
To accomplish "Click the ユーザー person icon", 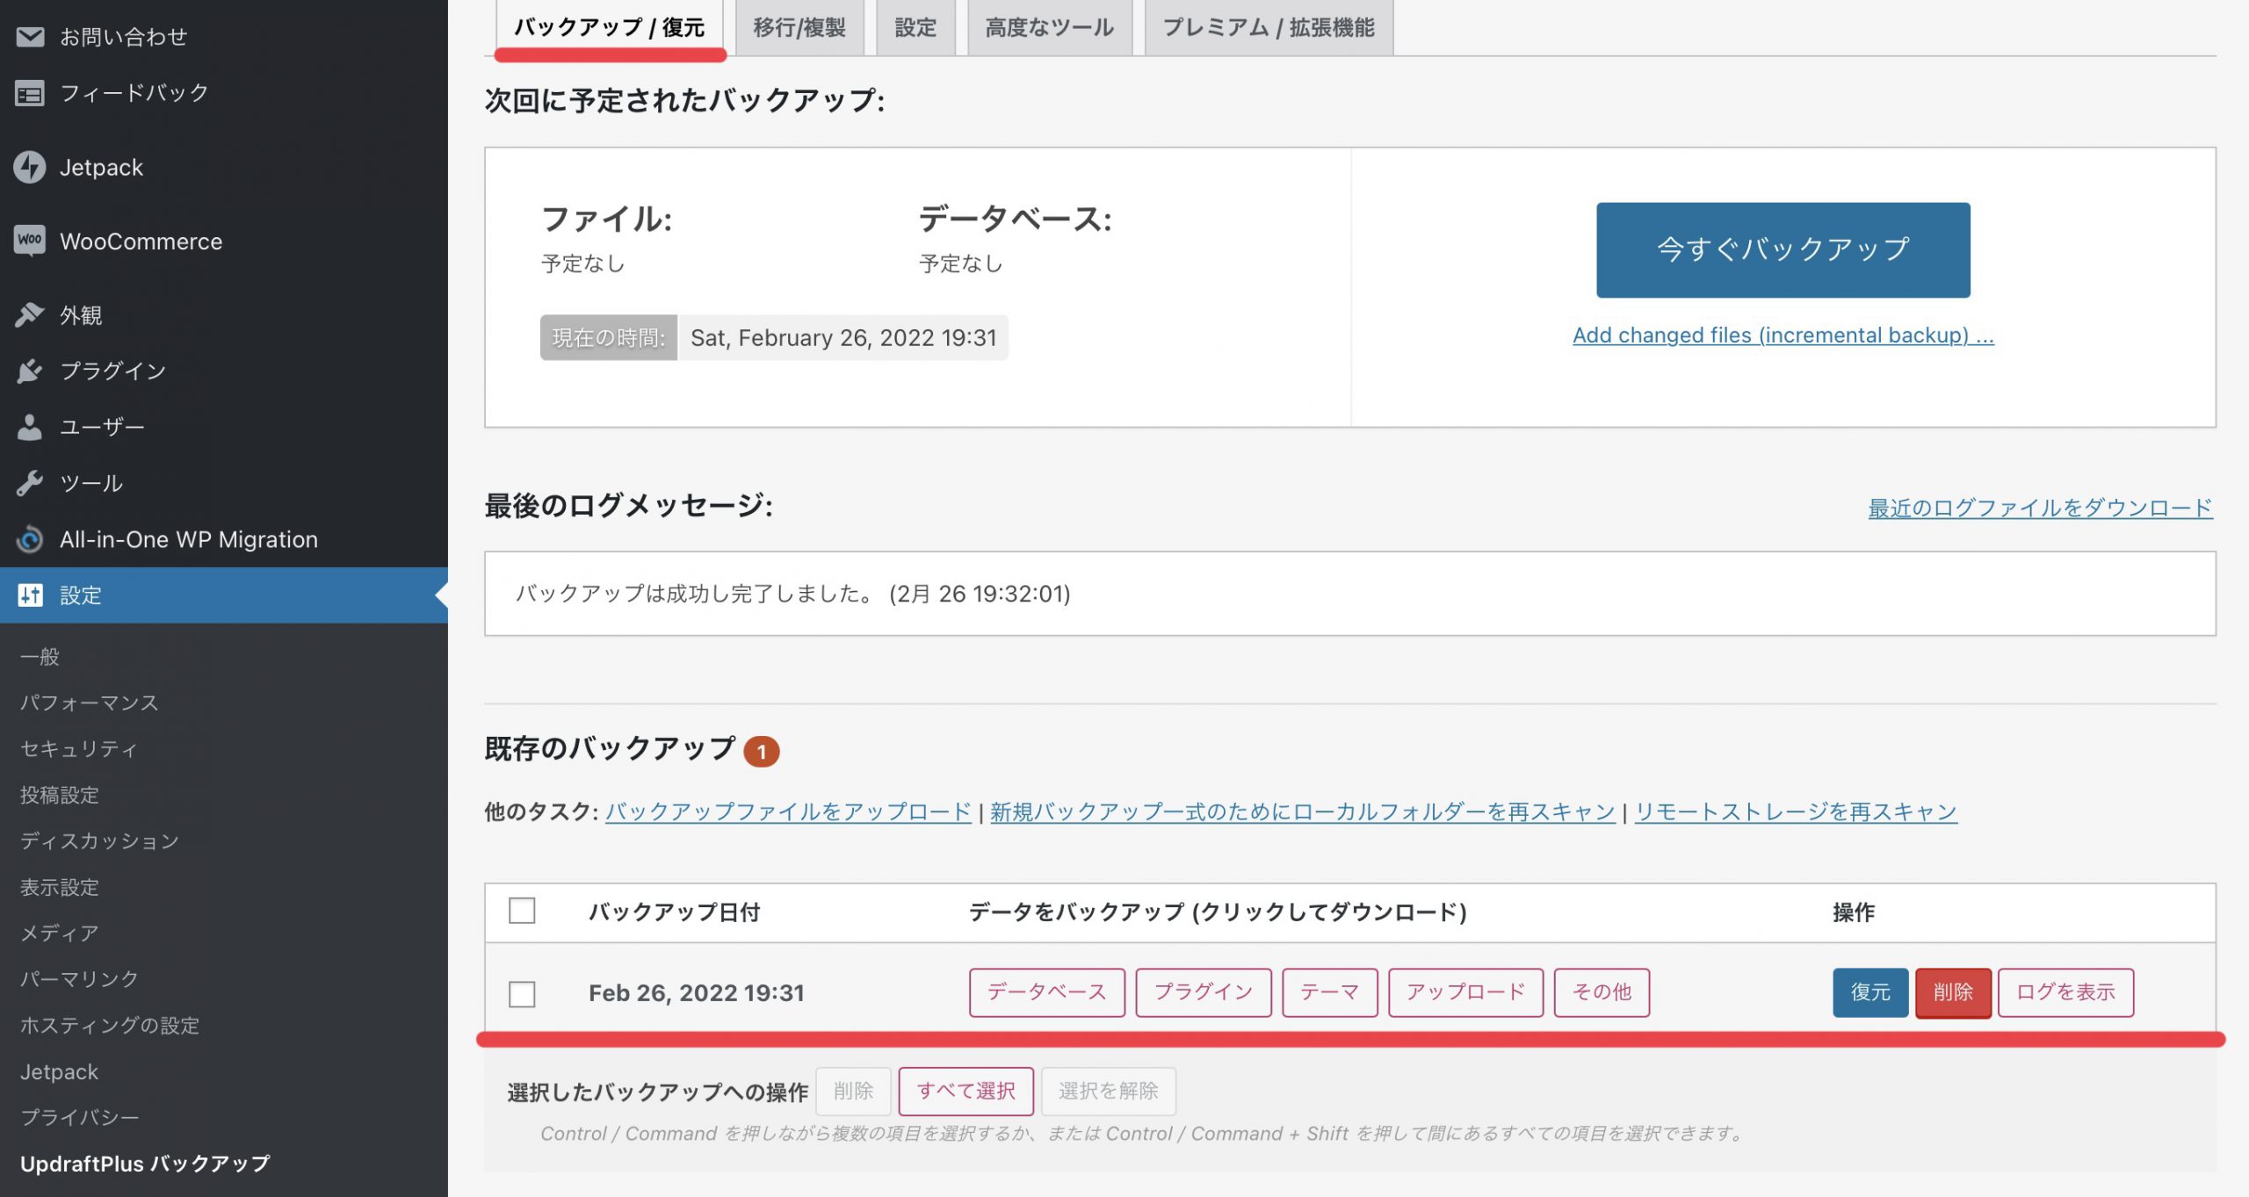I will (x=30, y=427).
